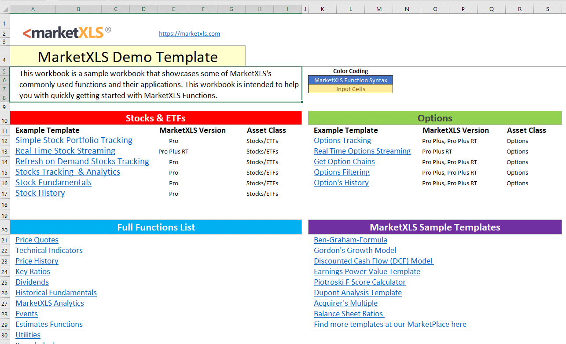566x344 pixels.
Task: Select column header S
Action: click(x=548, y=9)
